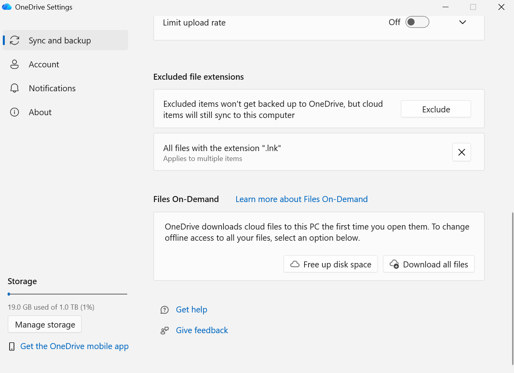Click the Sync and backup arrows icon
This screenshot has height=373, width=514.
coord(15,40)
